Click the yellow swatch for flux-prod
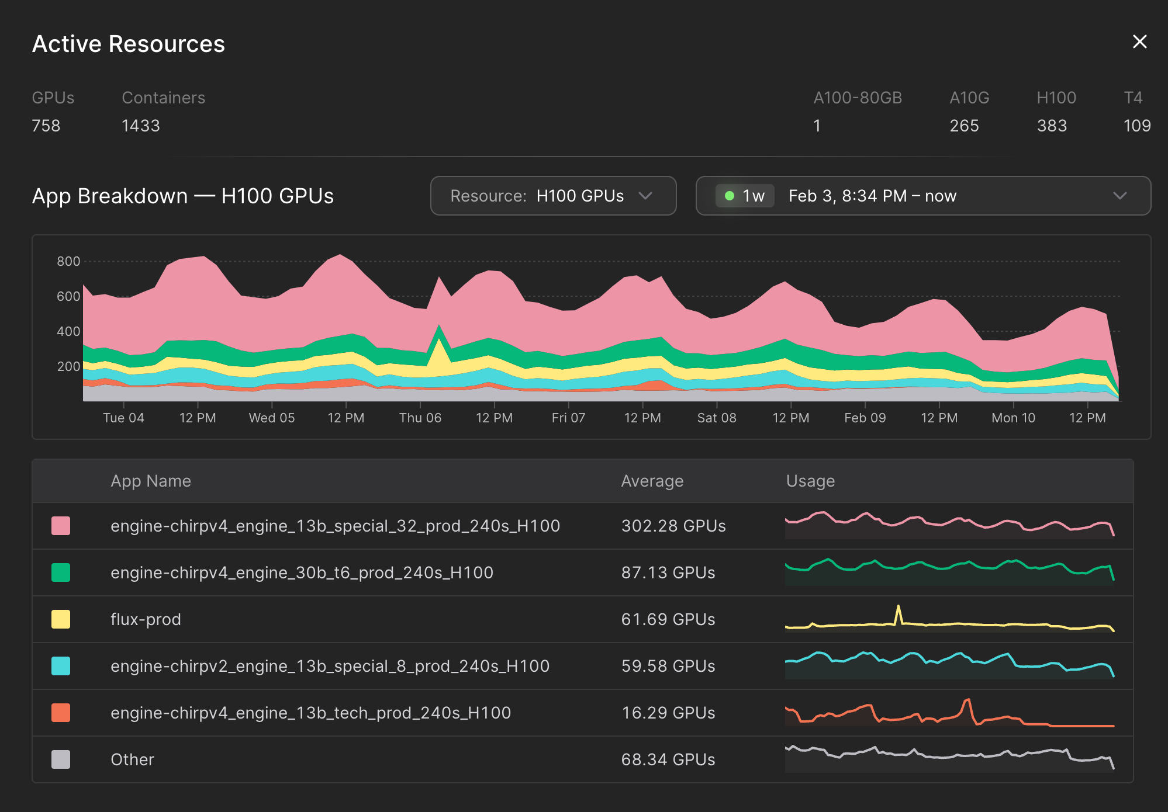1168x812 pixels. (x=61, y=619)
